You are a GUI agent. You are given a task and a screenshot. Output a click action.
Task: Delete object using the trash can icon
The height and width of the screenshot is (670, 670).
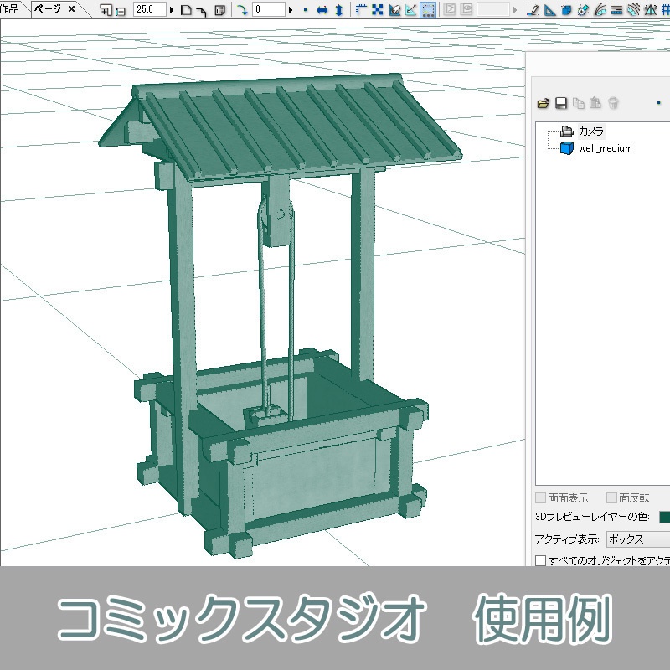pyautogui.click(x=613, y=102)
